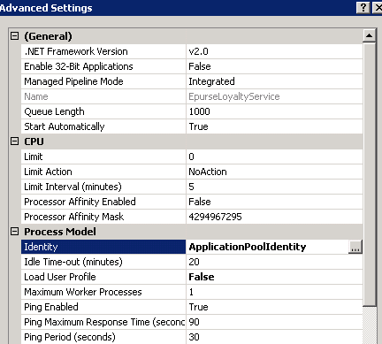Select the CPU Limit property
The width and height of the screenshot is (382, 344).
pyautogui.click(x=103, y=157)
